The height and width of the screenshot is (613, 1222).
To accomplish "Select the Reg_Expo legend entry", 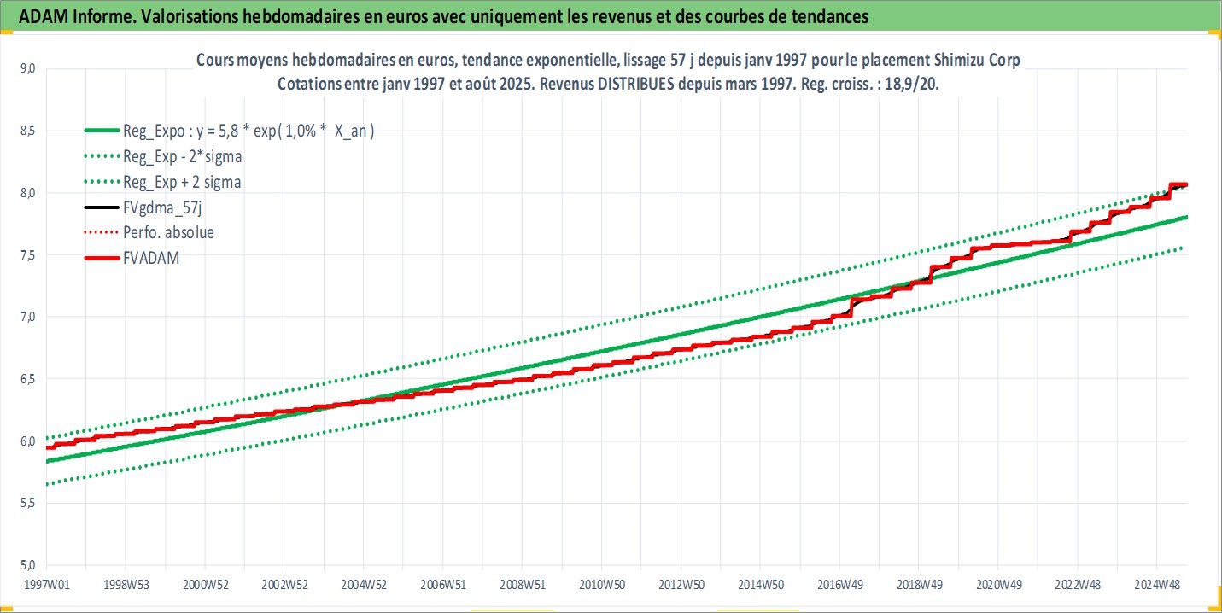I will (231, 131).
